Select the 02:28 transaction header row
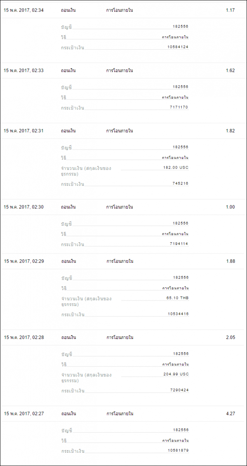This screenshot has height=466, width=247. click(124, 337)
